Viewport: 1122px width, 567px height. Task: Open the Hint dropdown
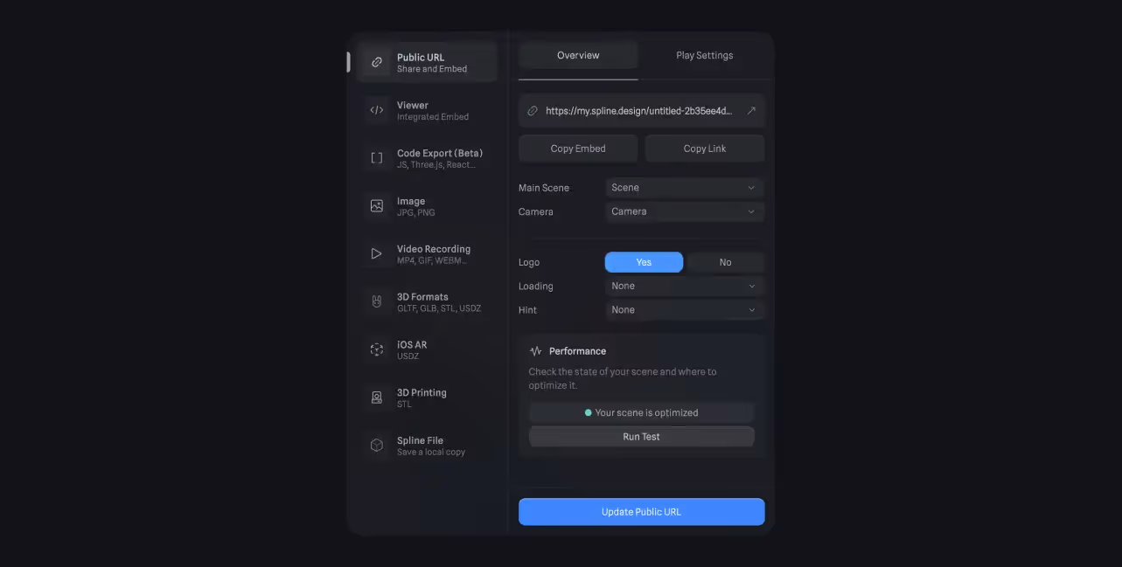(x=685, y=309)
